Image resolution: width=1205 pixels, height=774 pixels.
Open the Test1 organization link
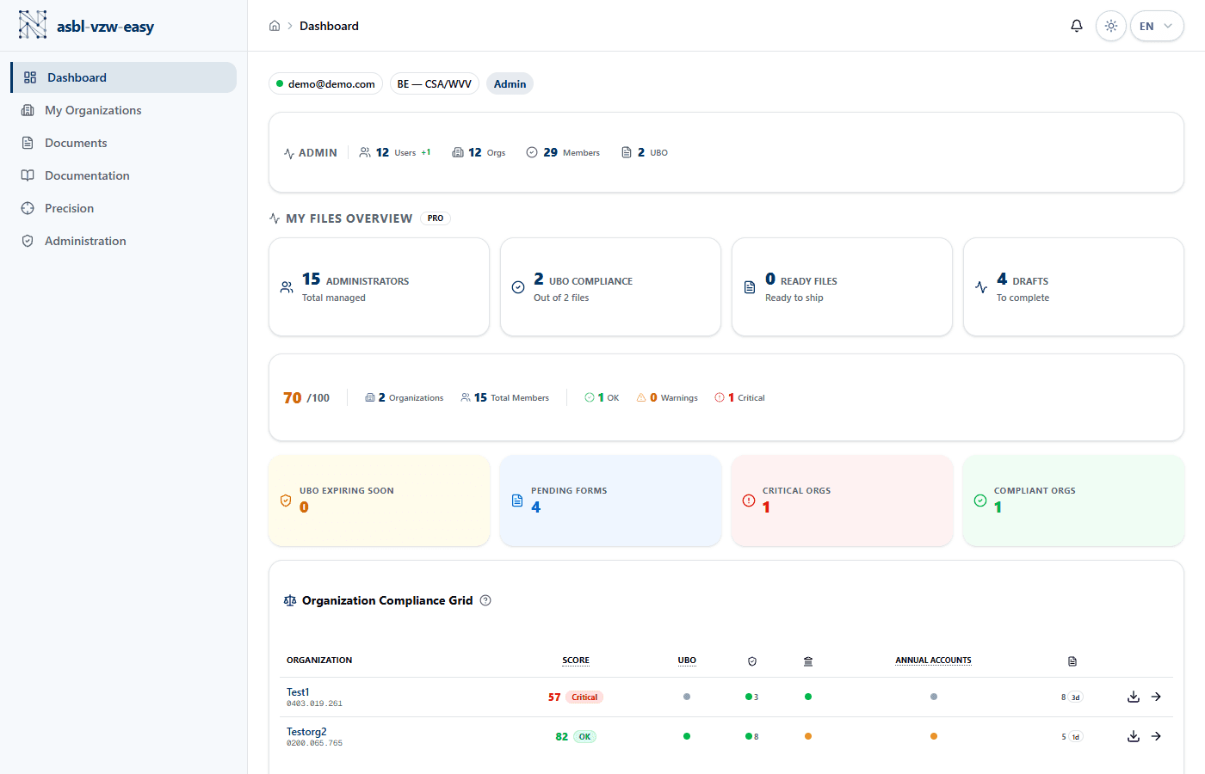298,692
